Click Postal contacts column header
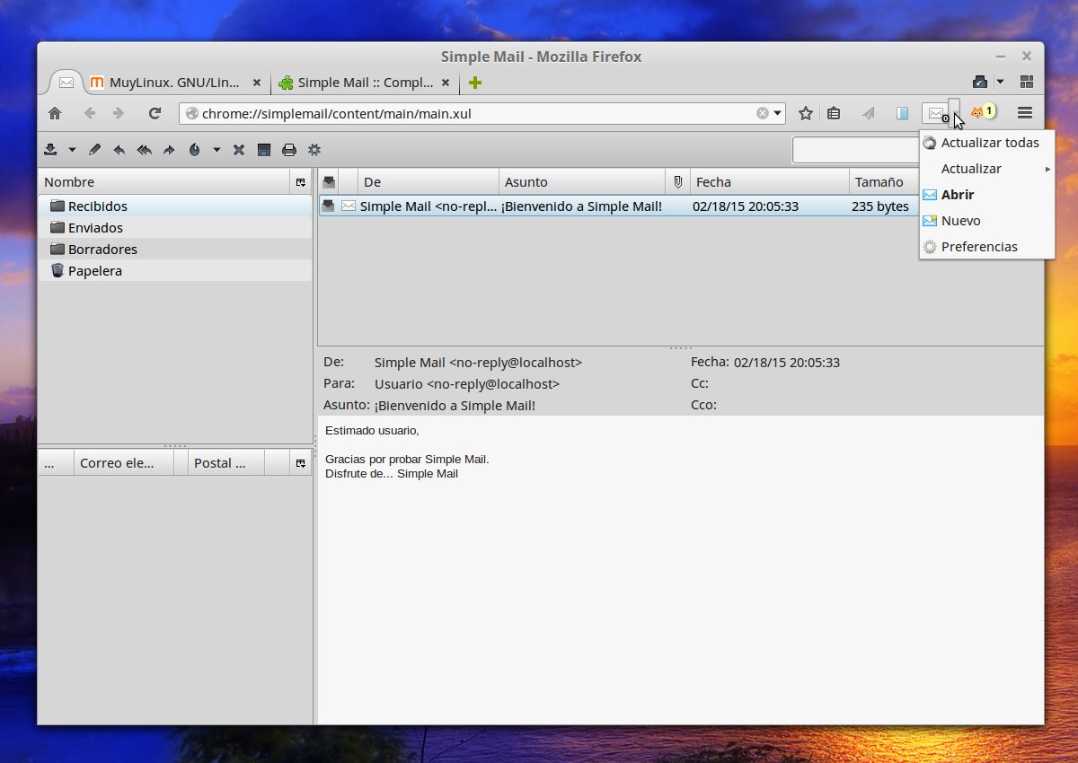This screenshot has height=763, width=1078. (x=225, y=463)
